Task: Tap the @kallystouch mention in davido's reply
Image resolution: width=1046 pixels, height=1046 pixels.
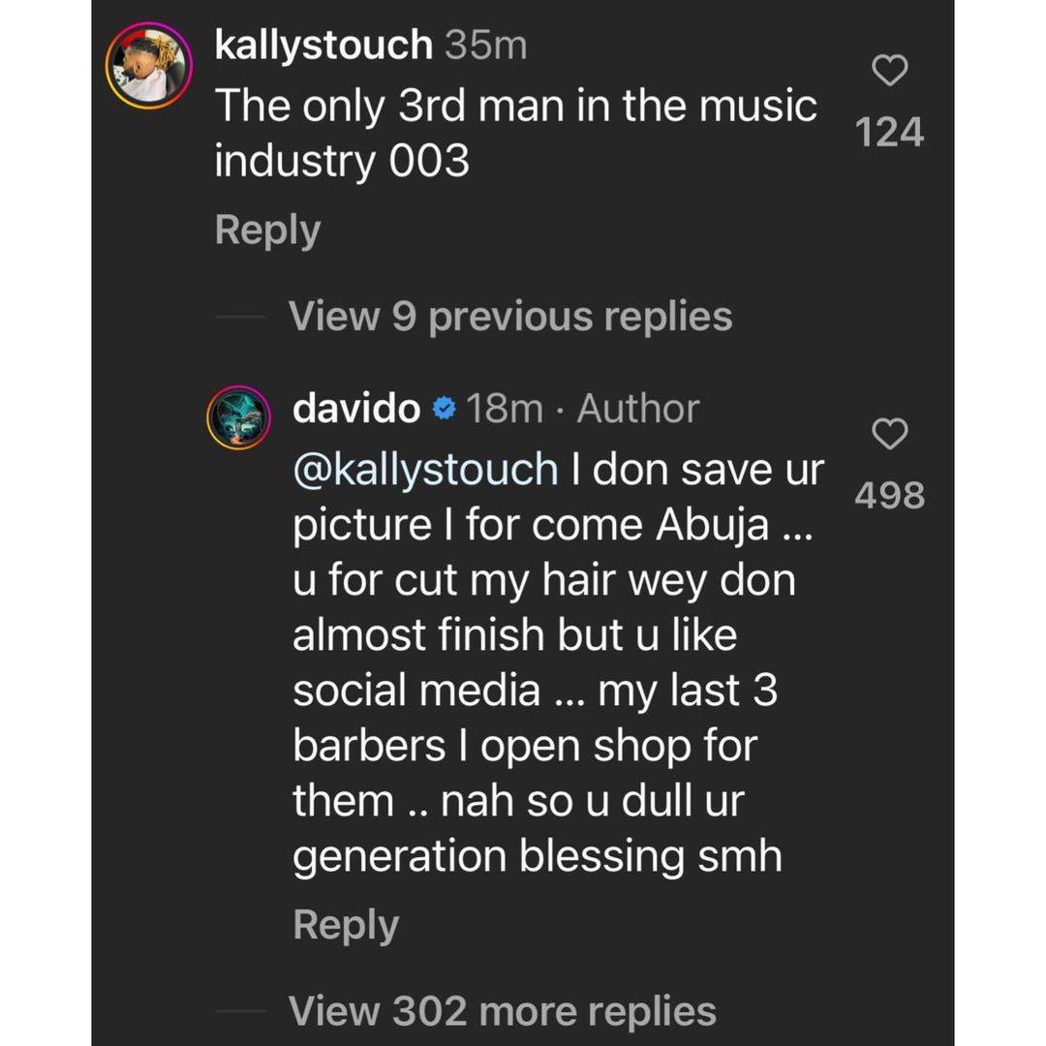Action: click(425, 470)
